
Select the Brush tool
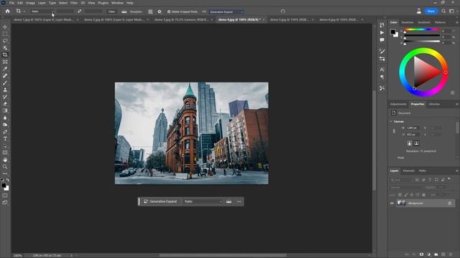coord(5,83)
